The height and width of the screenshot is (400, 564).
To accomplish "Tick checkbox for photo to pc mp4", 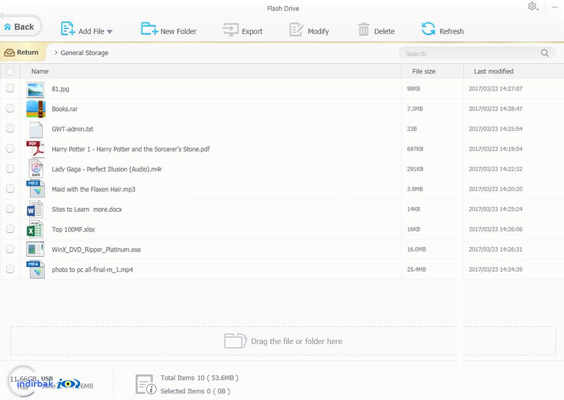I will coord(10,270).
